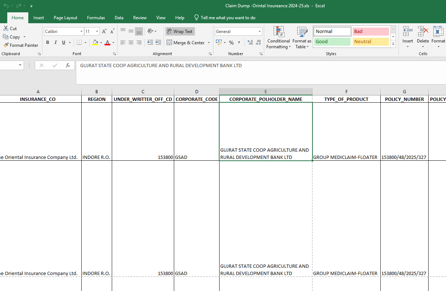This screenshot has width=446, height=291.
Task: Apply Comma Style
Action: click(x=239, y=42)
